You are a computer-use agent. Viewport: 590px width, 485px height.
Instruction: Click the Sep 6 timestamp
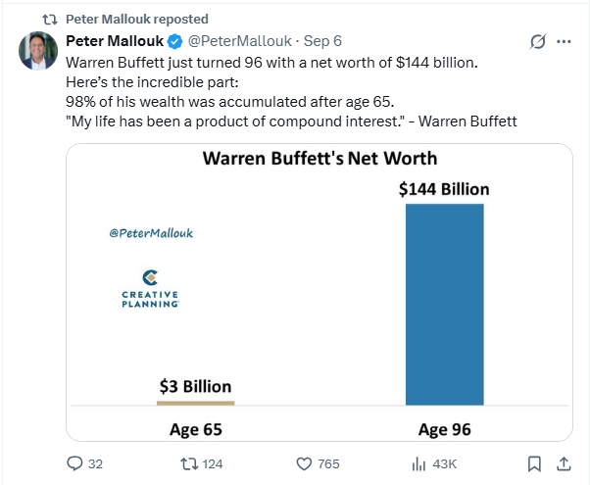[x=322, y=41]
